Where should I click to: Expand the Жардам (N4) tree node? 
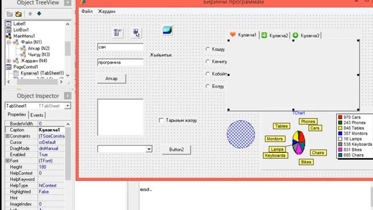[9, 61]
